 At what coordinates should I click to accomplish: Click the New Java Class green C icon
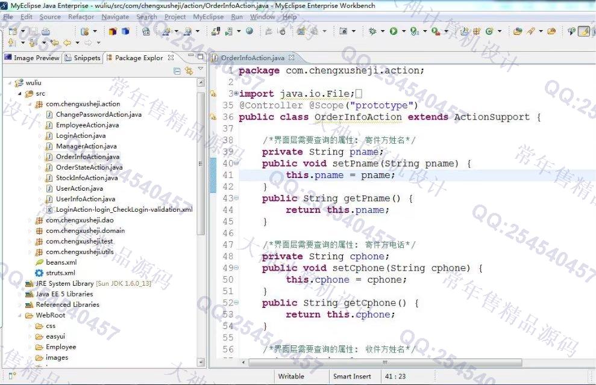tap(489, 31)
